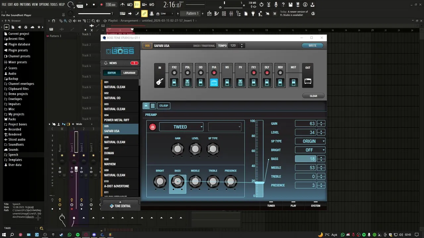Viewport: 424px width, 238px height.
Task: Open the FILE menu in FL Studio
Action: pyautogui.click(x=4, y=5)
